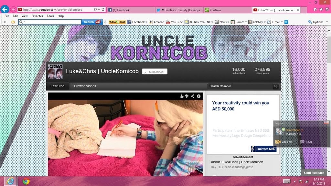The height and width of the screenshot is (186, 331).
Task: Open the Edit menu
Action: tap(15, 16)
